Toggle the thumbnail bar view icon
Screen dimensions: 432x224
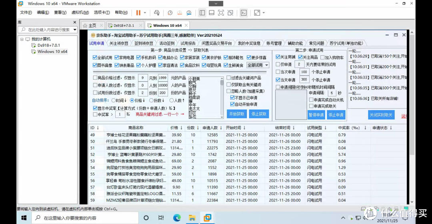(212, 13)
